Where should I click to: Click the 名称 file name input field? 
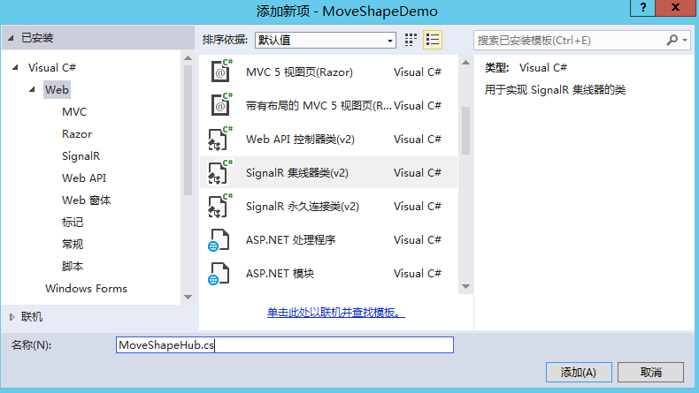[x=285, y=345]
